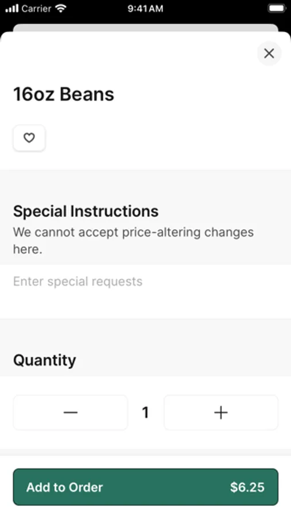Click the battery indicator icon
The width and height of the screenshot is (291, 518).
pos(277,8)
